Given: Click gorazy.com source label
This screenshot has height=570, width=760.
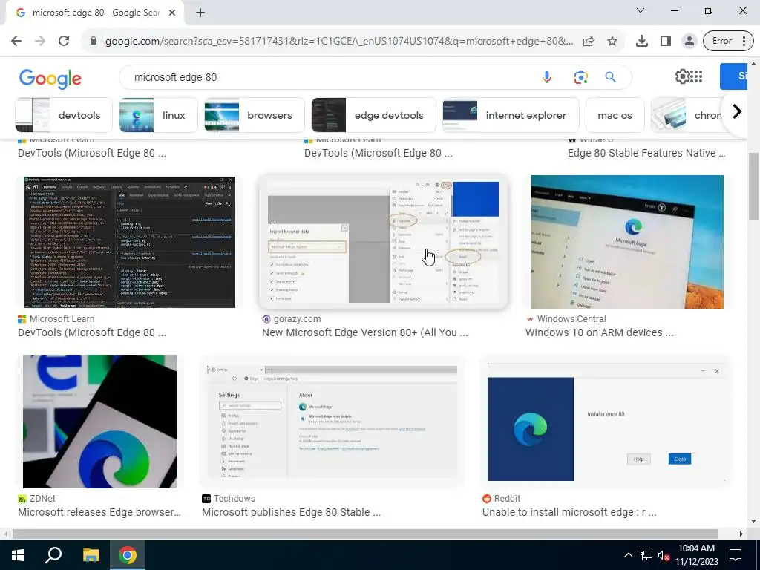Looking at the screenshot, I should [x=297, y=319].
